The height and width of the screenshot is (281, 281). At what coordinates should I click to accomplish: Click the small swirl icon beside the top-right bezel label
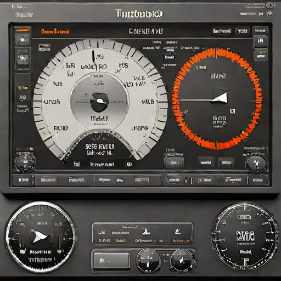(x=269, y=14)
